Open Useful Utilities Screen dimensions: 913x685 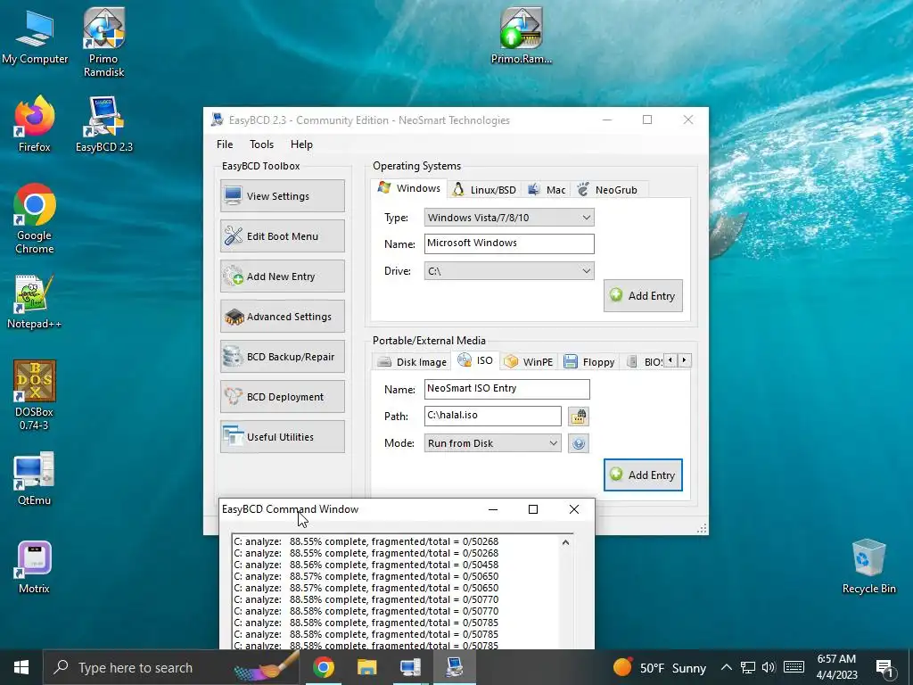coord(283,437)
